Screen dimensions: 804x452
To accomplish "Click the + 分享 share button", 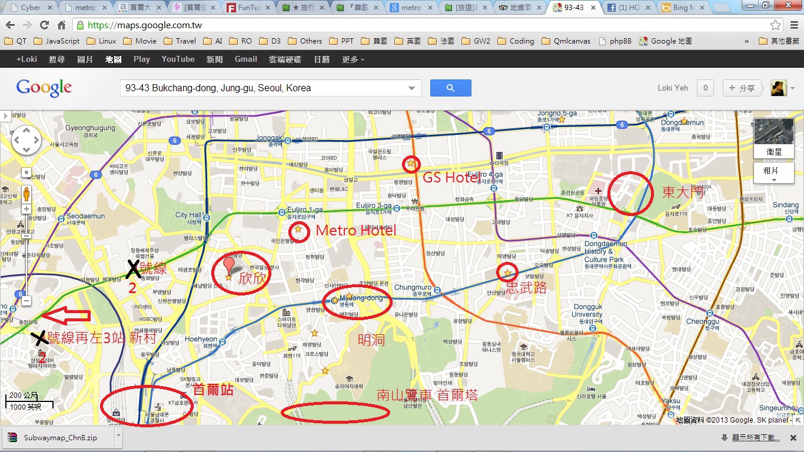I will pyautogui.click(x=742, y=88).
